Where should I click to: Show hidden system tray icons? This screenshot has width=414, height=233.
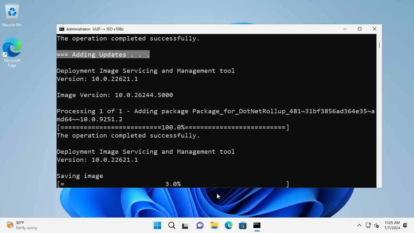[x=359, y=225]
